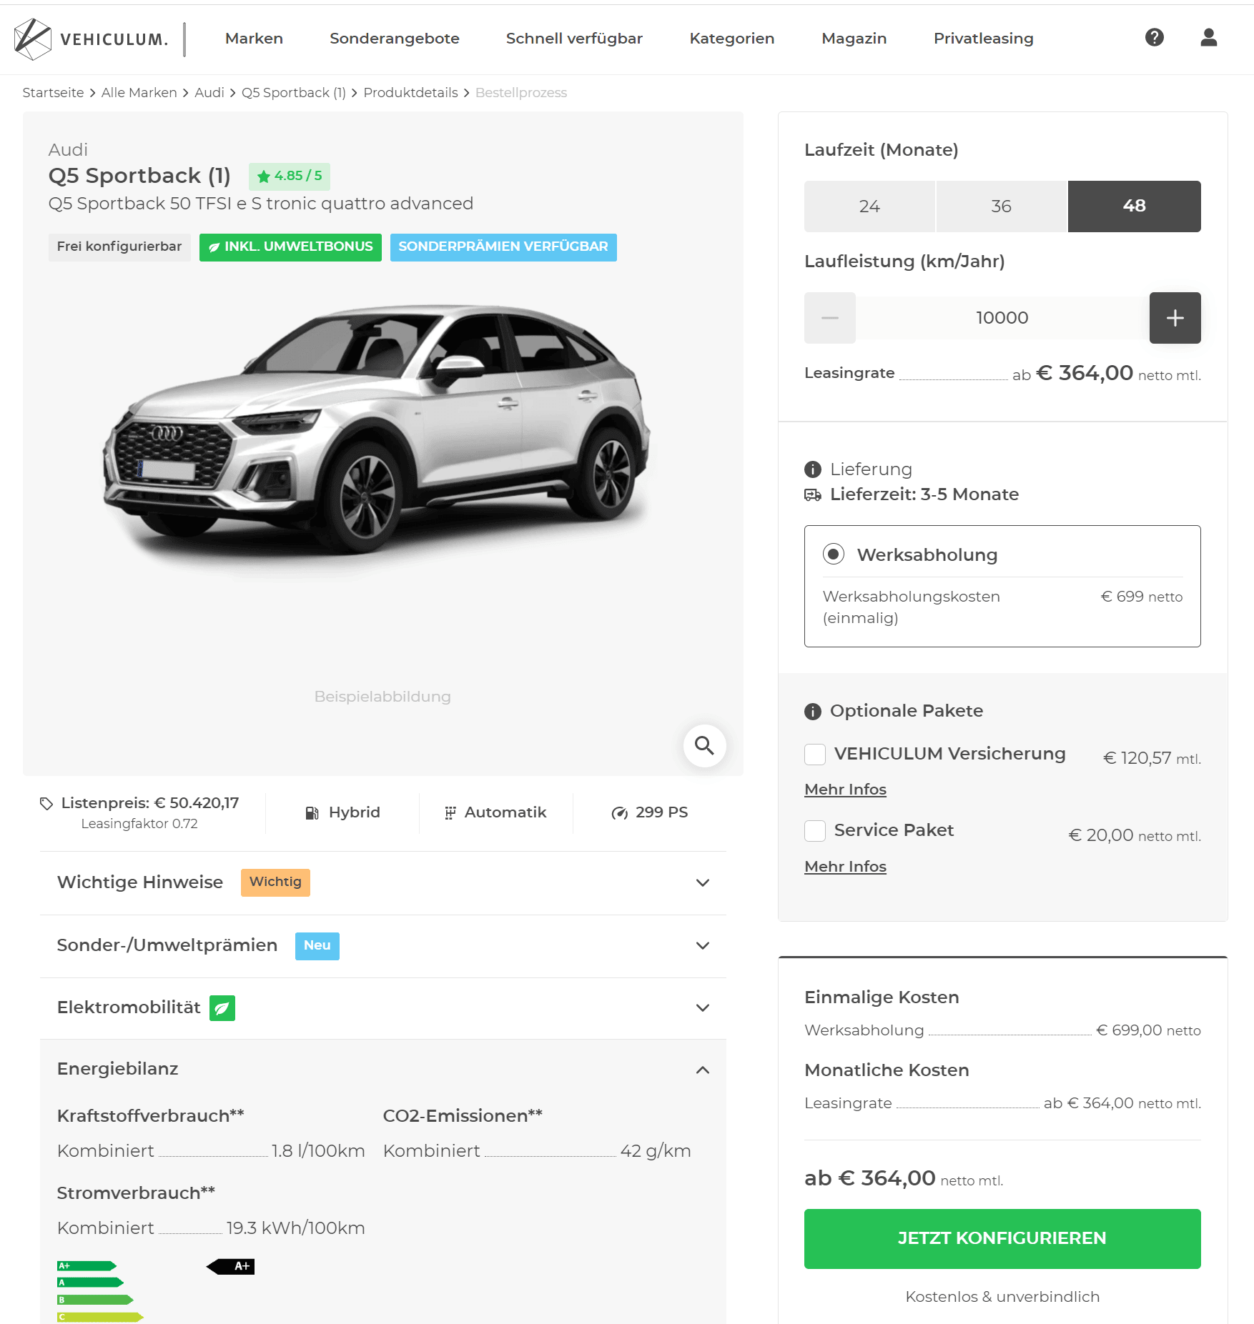The width and height of the screenshot is (1254, 1324).
Task: Click the JETZT KONFIGURIEREN button
Action: [x=1002, y=1239]
